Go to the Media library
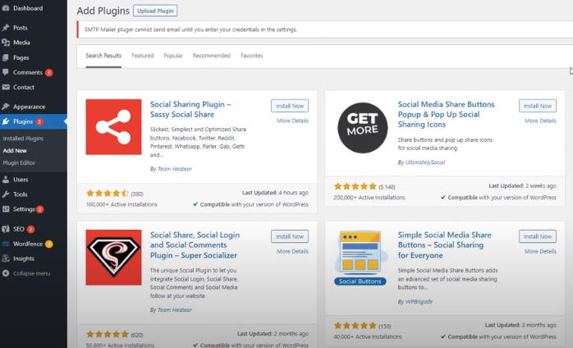Viewport: 573px width, 348px height. [x=21, y=43]
